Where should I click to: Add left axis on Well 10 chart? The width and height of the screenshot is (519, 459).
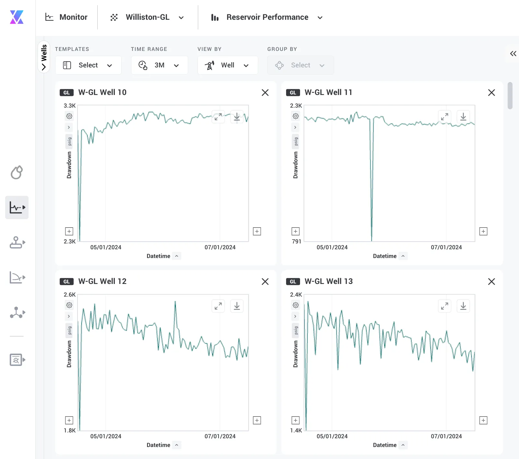(69, 231)
